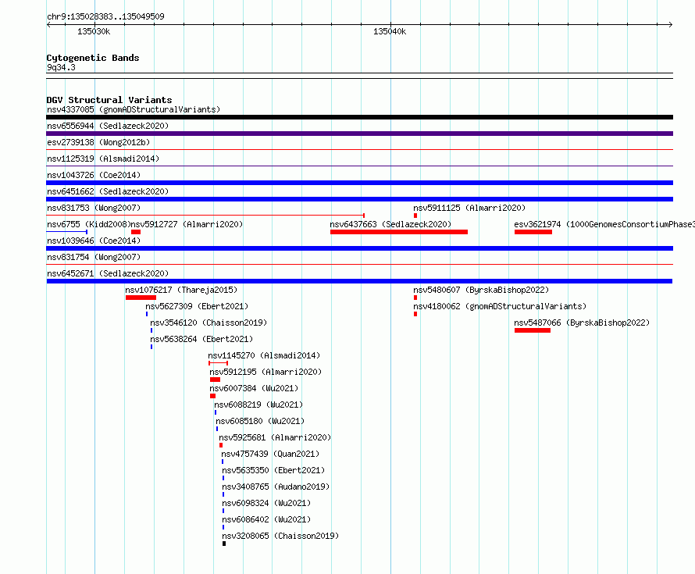This screenshot has height=574, width=695.
Task: Select the purple nsv6556944 variant bar
Action: point(359,134)
